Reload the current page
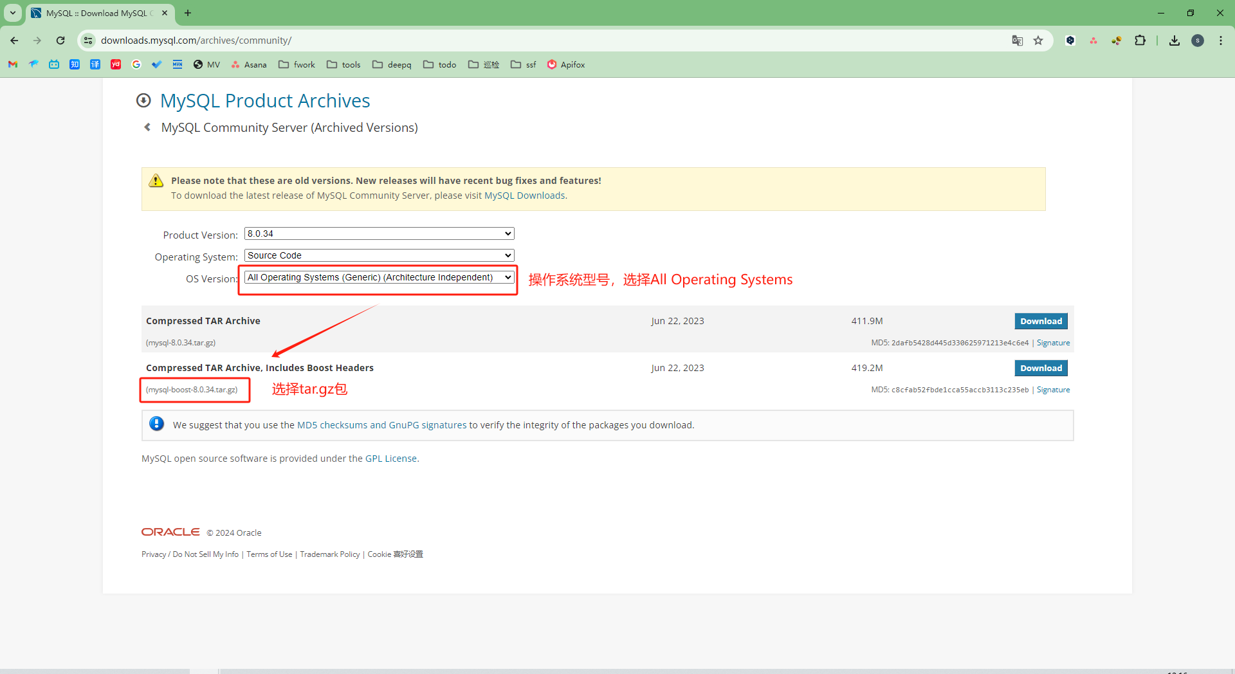Screen dimensions: 1235x674 click(x=60, y=41)
